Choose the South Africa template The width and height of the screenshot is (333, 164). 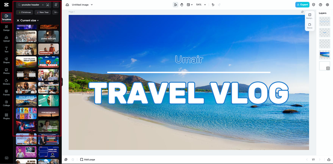(x=26, y=100)
